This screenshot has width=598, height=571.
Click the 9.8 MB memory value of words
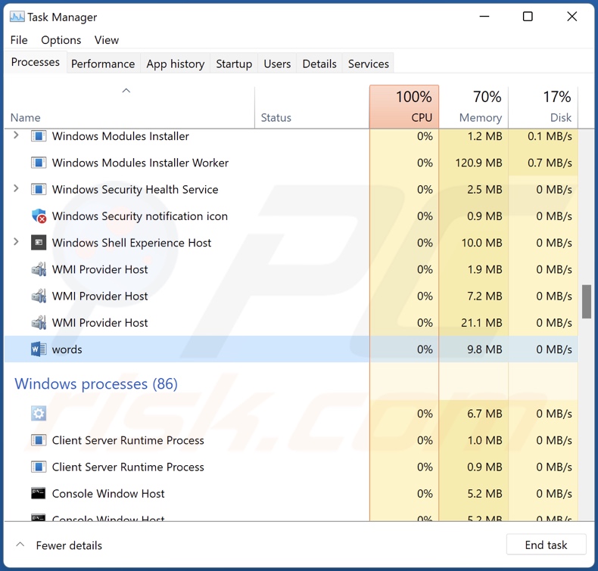click(x=484, y=349)
